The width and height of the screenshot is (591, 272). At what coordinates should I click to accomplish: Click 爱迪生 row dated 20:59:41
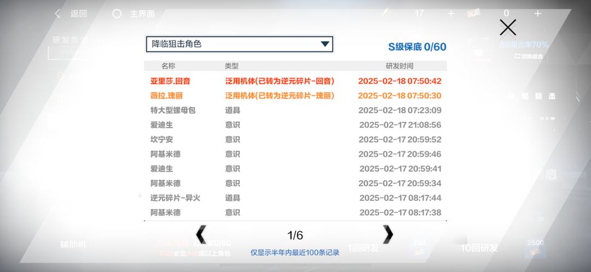(x=296, y=169)
